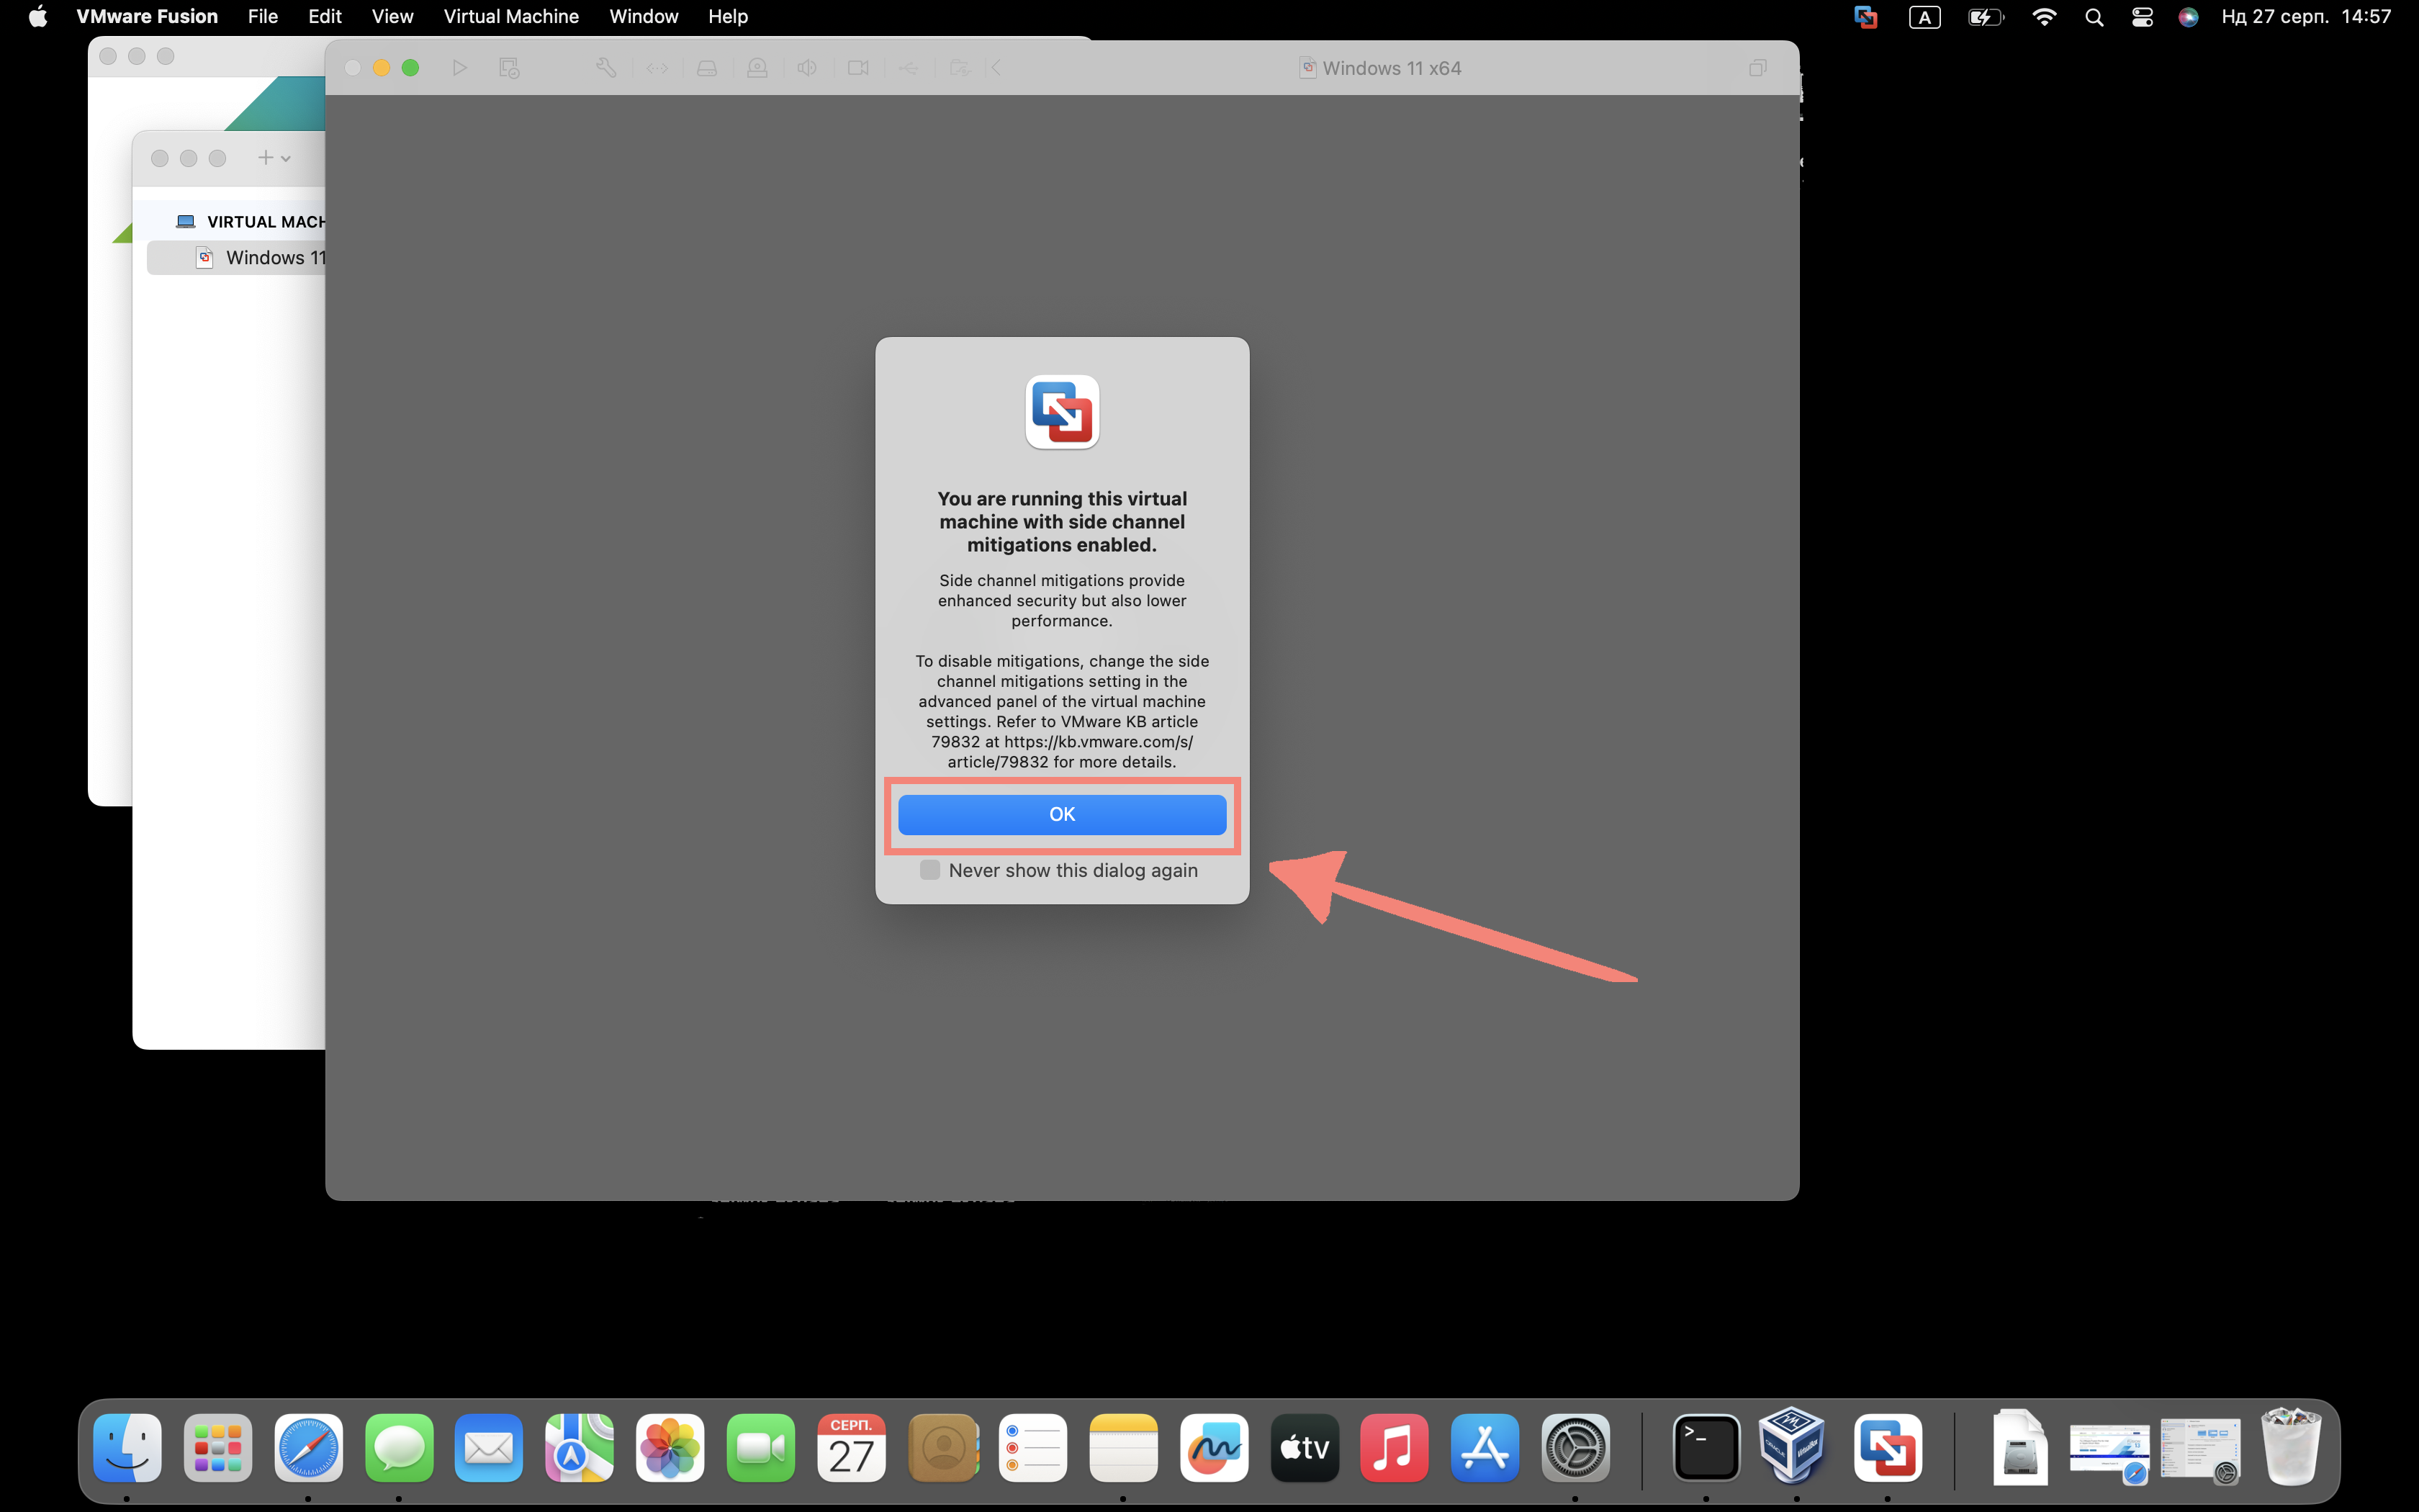Open Launchpad from the Dock
The height and width of the screenshot is (1512, 2419).
coord(218,1447)
